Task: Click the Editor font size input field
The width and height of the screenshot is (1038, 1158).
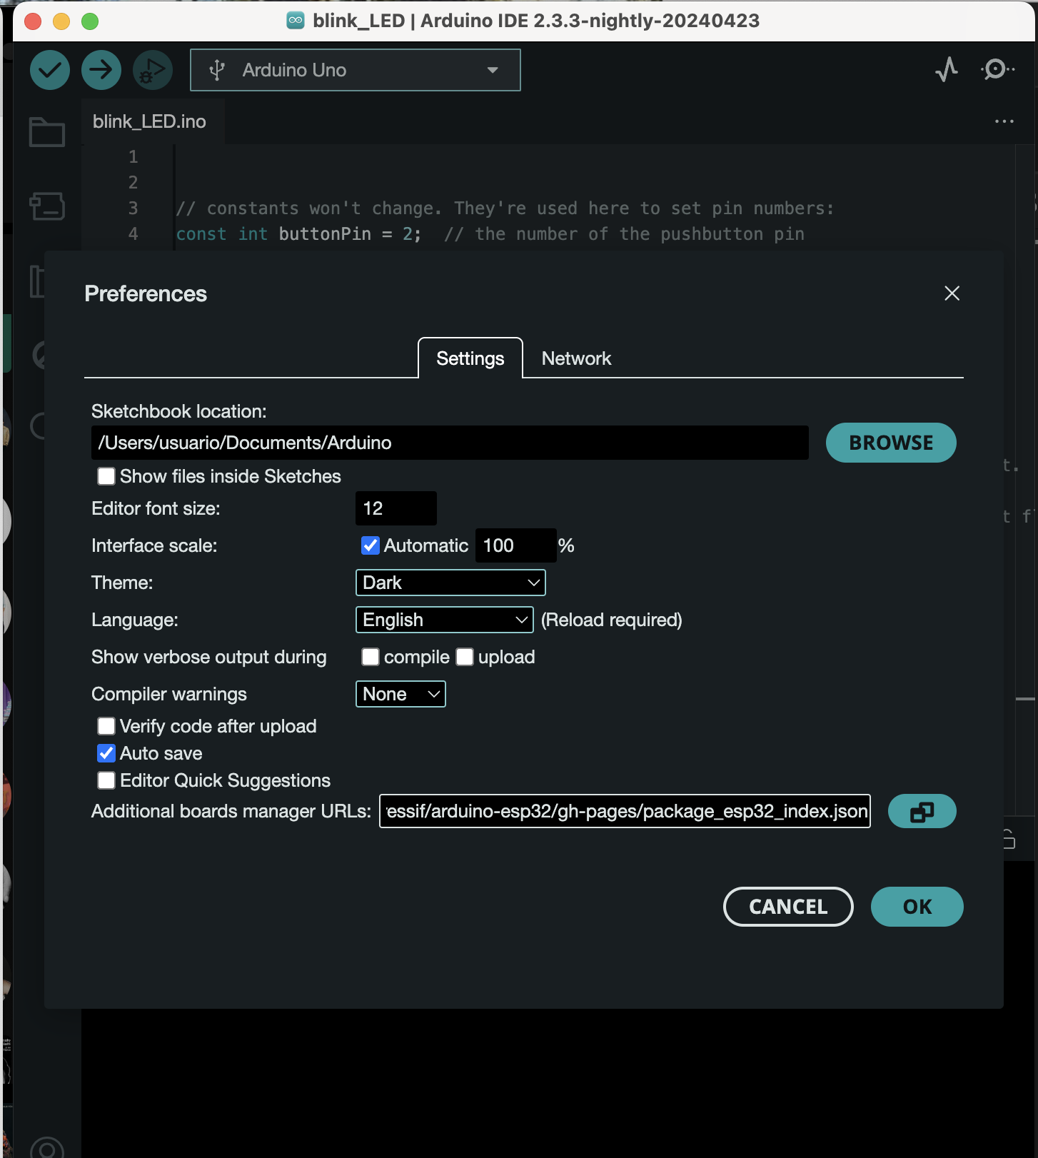Action: [395, 508]
